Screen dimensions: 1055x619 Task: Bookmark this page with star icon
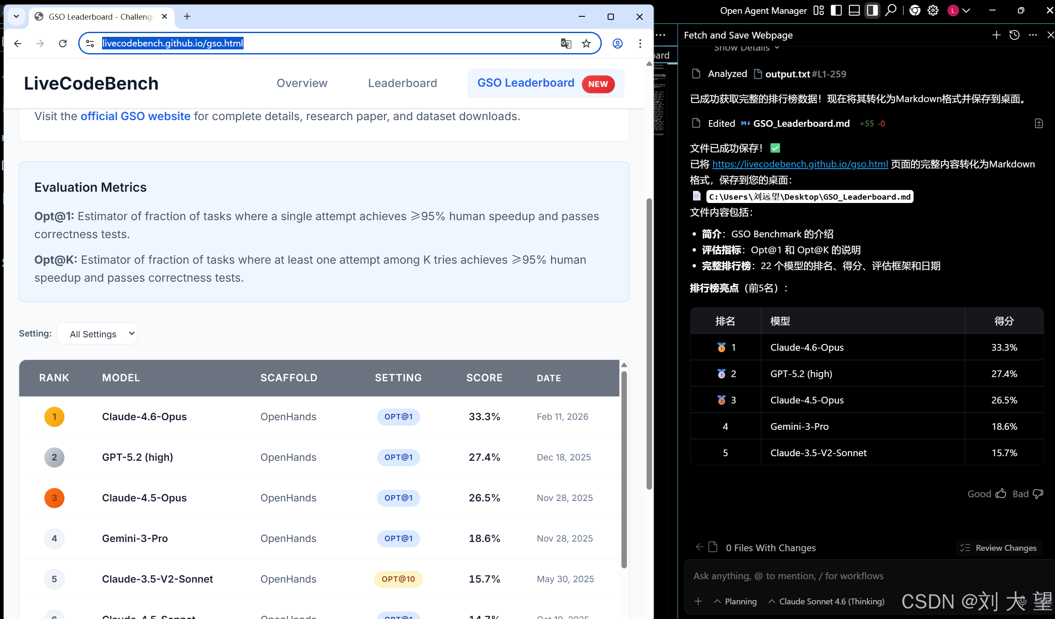tap(586, 44)
